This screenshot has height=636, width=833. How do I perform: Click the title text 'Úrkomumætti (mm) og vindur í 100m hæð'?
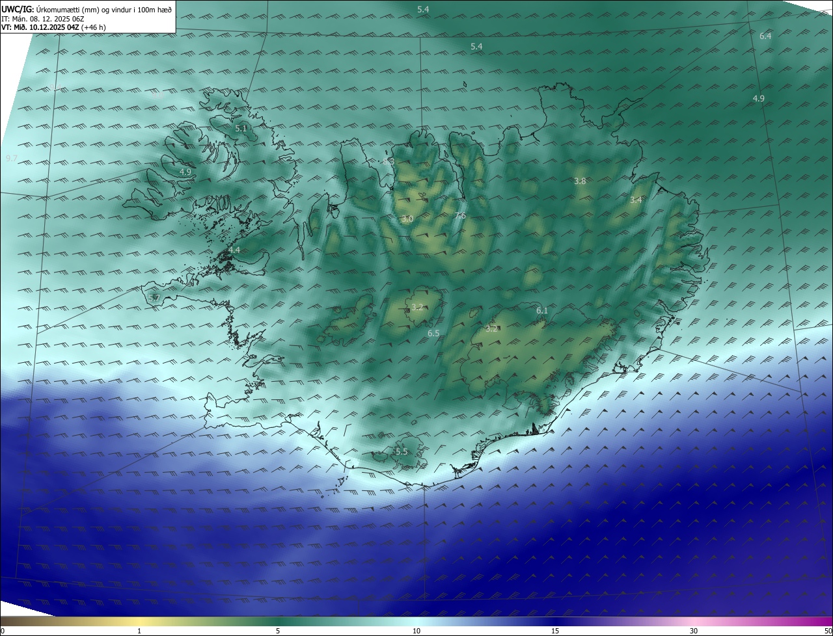[x=104, y=9]
